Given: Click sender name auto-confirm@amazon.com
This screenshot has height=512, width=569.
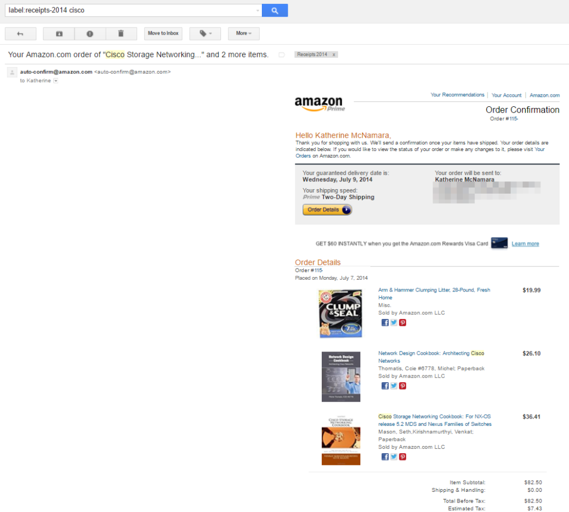Looking at the screenshot, I should click(57, 72).
